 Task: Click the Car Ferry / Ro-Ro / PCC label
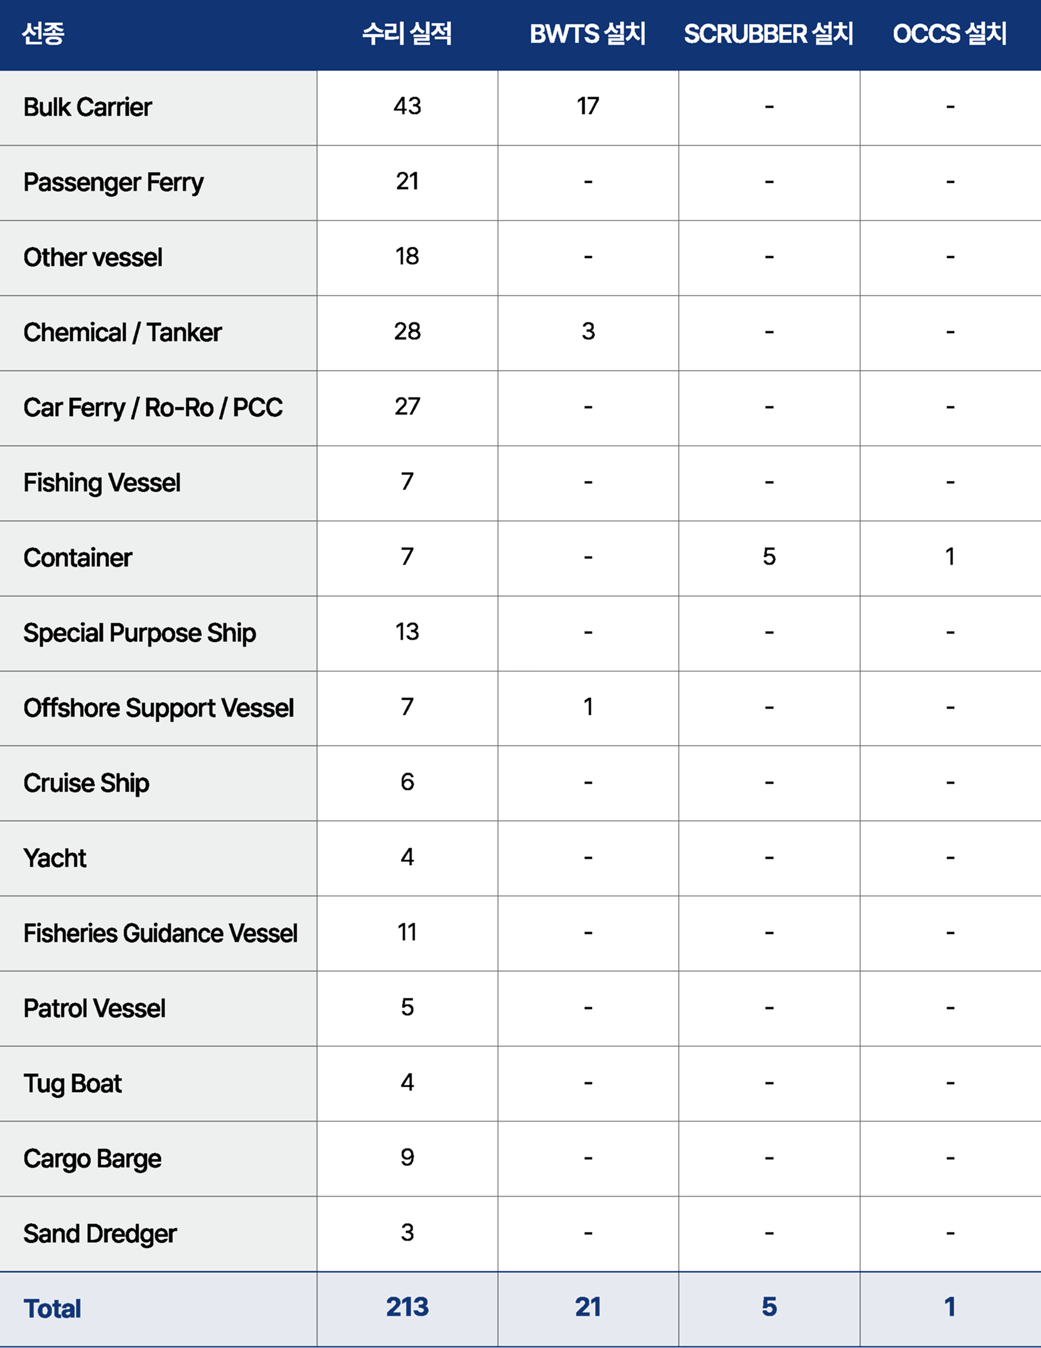pyautogui.click(x=152, y=408)
